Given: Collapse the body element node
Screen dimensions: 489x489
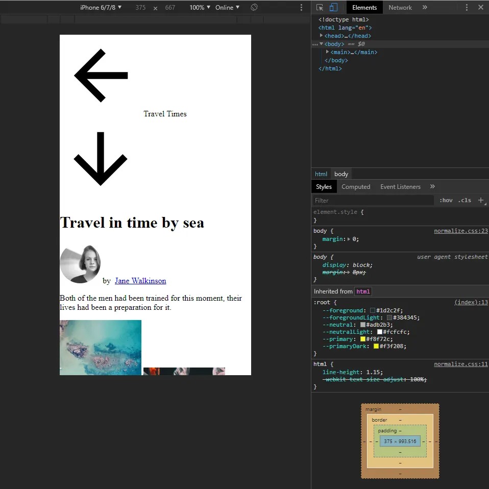Looking at the screenshot, I should pos(321,44).
